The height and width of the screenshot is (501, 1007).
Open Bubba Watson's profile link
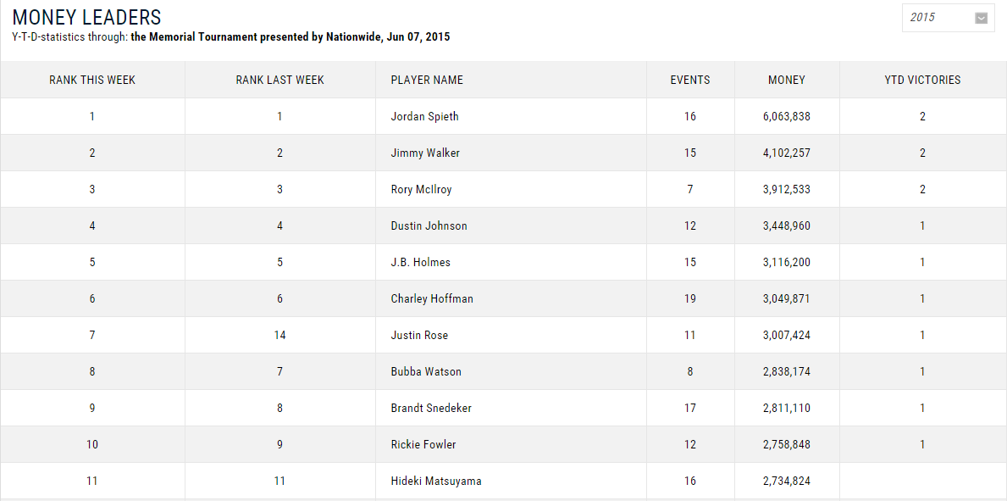426,371
